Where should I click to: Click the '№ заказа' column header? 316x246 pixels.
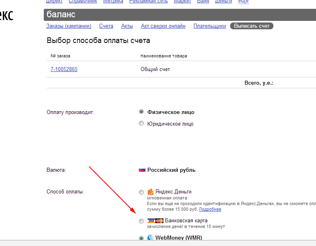pyautogui.click(x=61, y=56)
